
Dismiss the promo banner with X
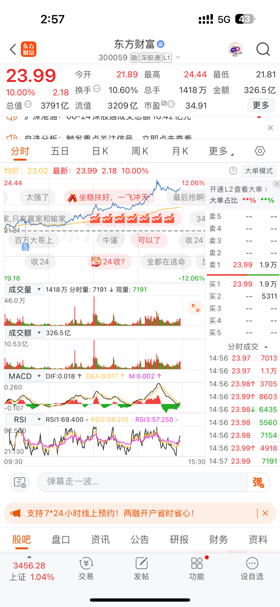[265, 513]
